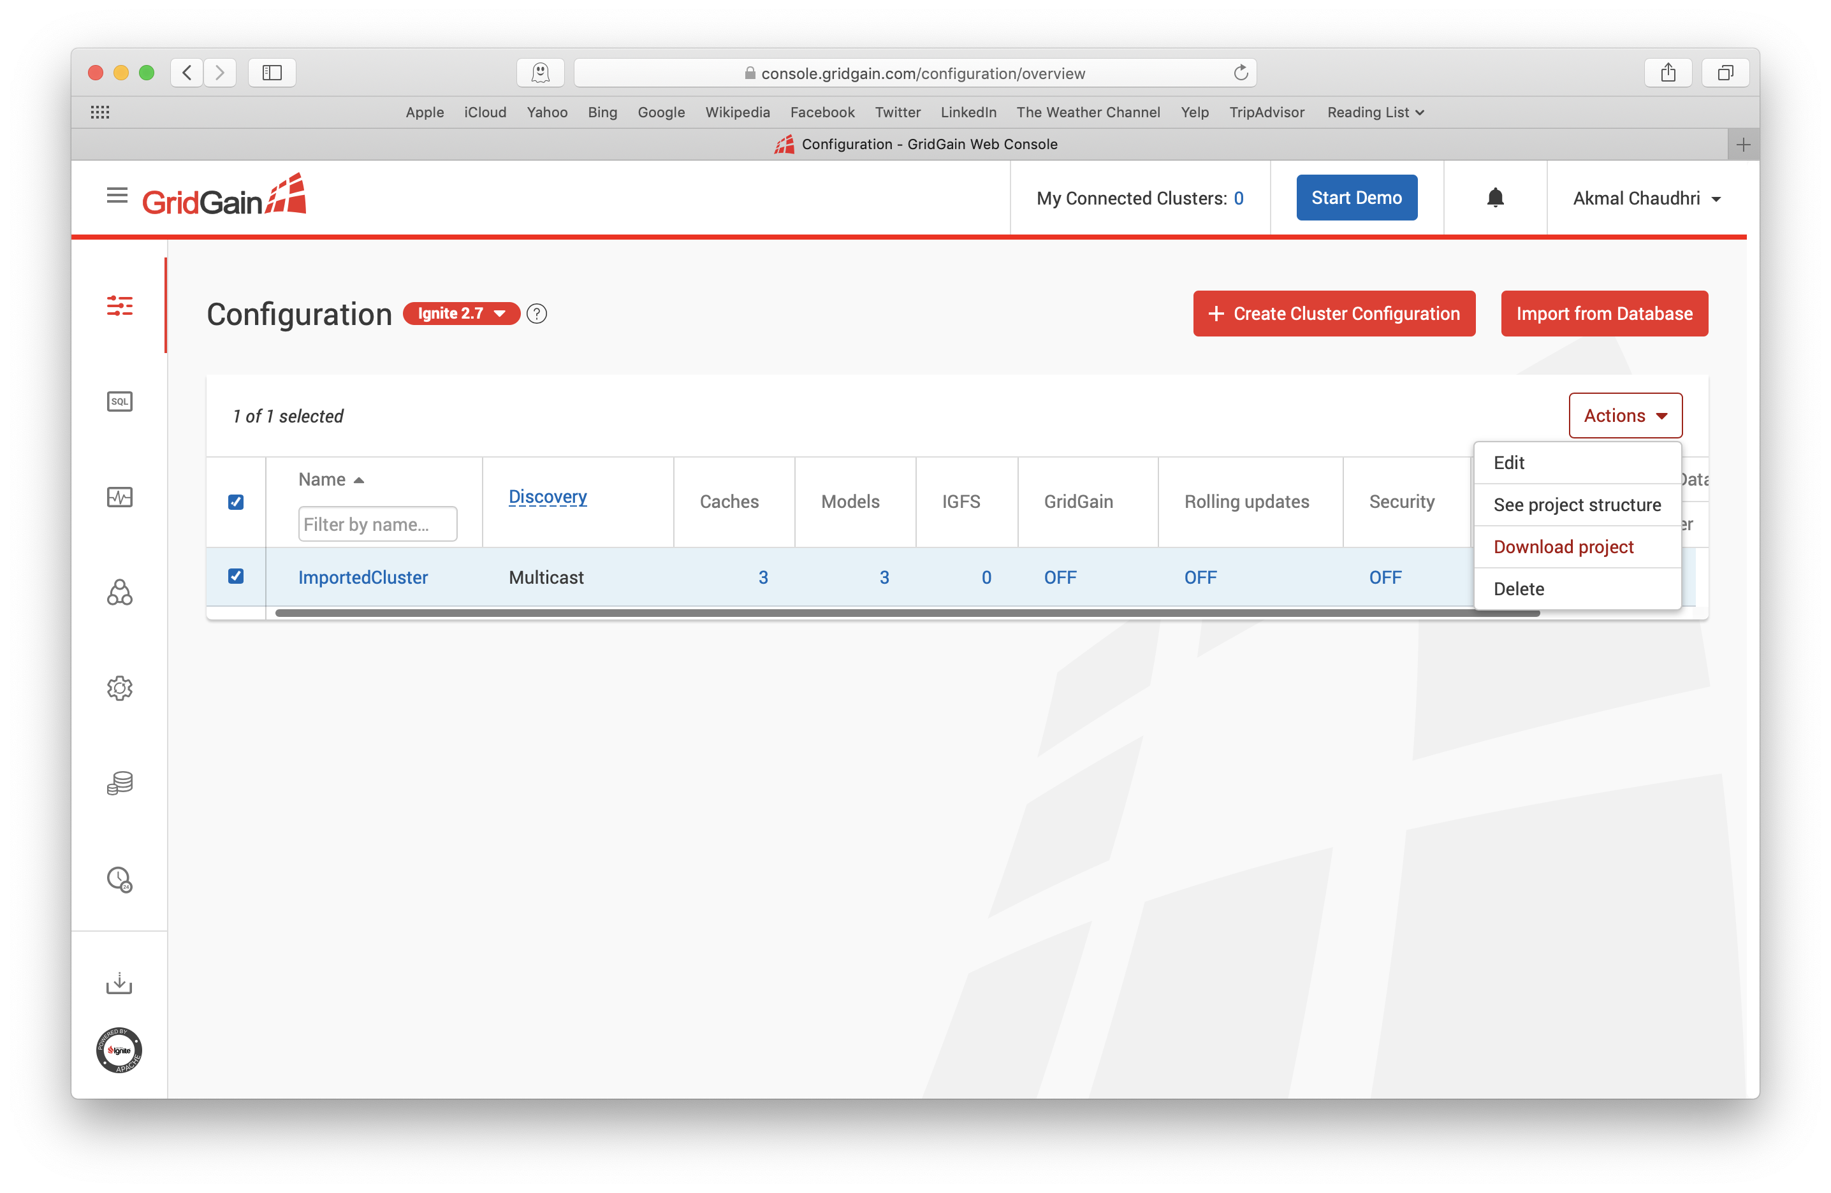The width and height of the screenshot is (1831, 1193).
Task: Click the Ignite agent/signed icon at bottom
Action: tap(119, 1049)
